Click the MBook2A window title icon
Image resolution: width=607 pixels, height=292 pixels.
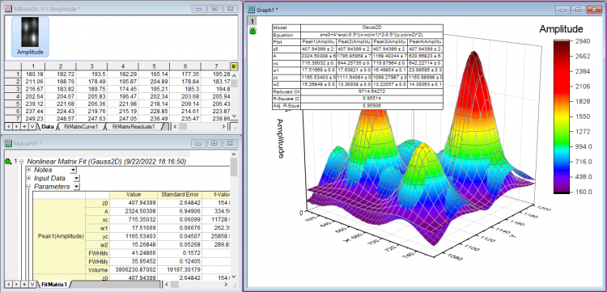click(7, 9)
